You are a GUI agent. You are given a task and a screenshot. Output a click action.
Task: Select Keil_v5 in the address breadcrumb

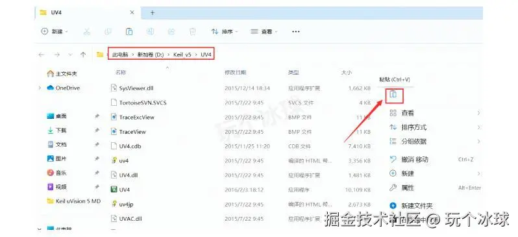point(182,55)
